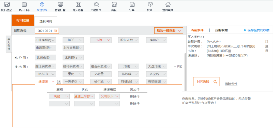
Task: Change the 50%以下 channel height dropdown
Action: pyautogui.click(x=109, y=96)
